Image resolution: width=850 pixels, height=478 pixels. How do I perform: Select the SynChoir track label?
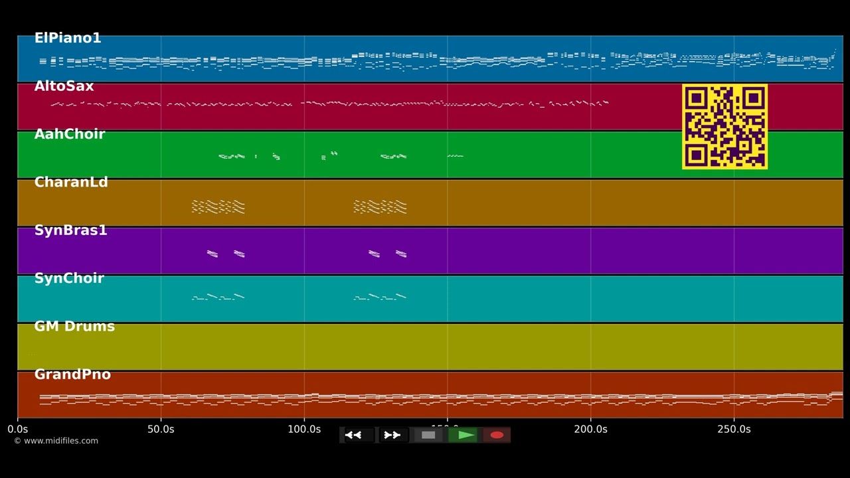tap(69, 279)
